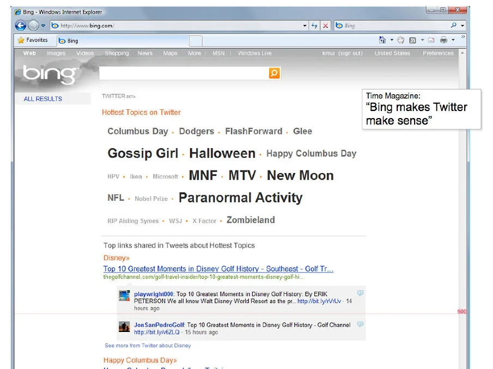The width and height of the screenshot is (493, 369).
Task: Select ALL RESULTS in sidebar
Action: [x=42, y=99]
